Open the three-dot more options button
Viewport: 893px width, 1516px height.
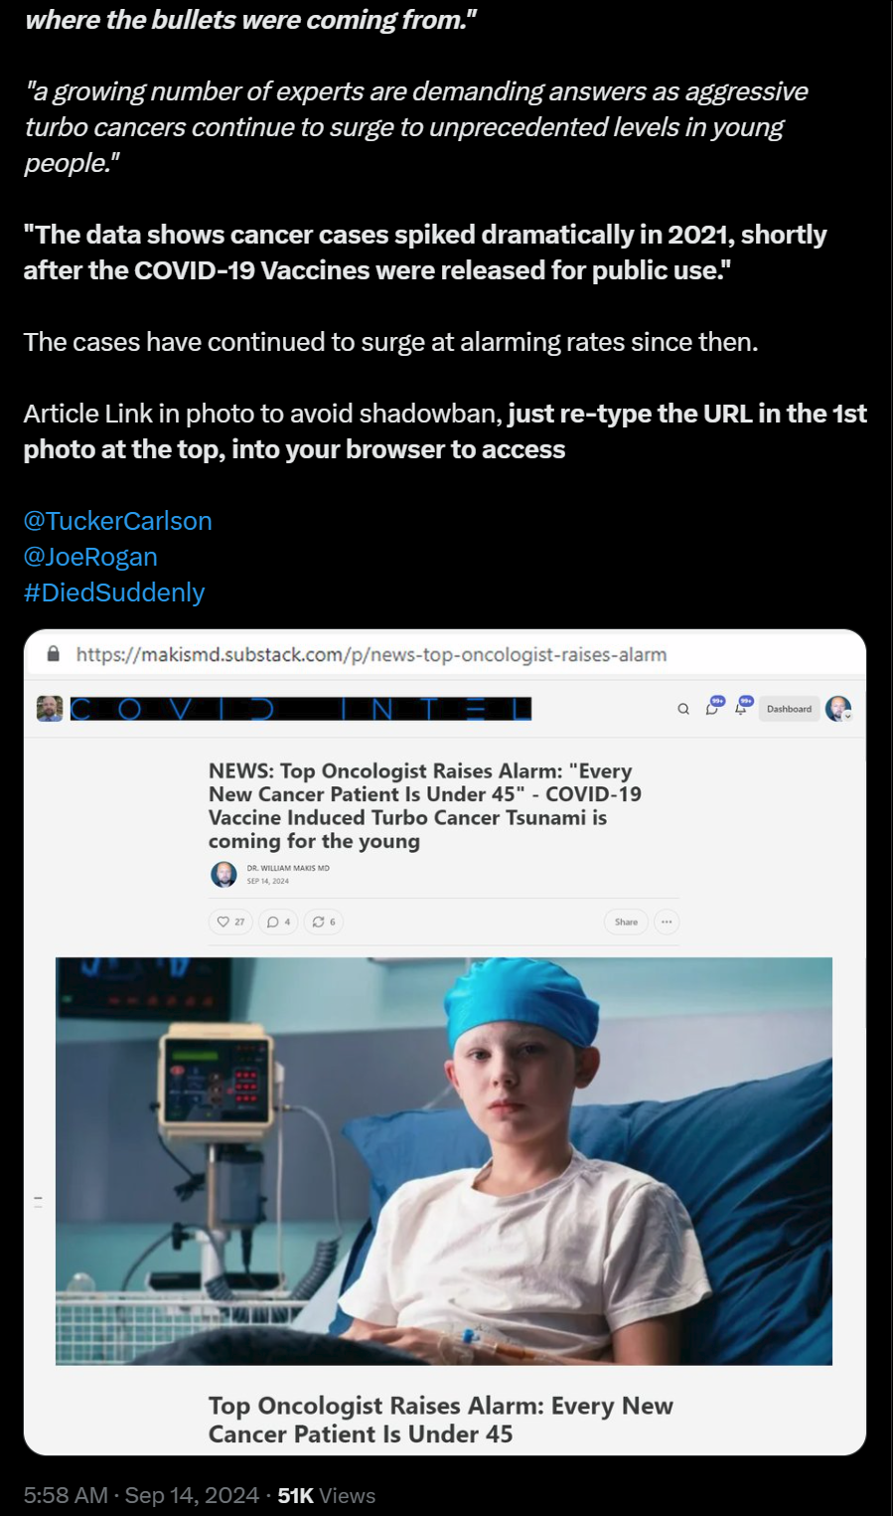pyautogui.click(x=667, y=922)
